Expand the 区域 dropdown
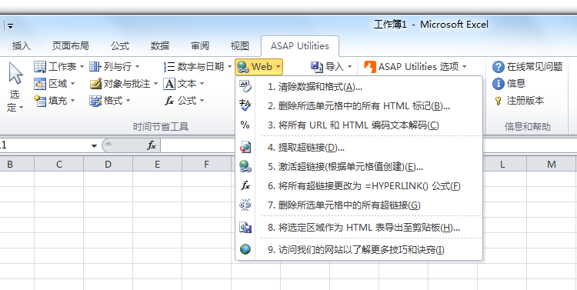This screenshot has width=577, height=290. tap(72, 84)
